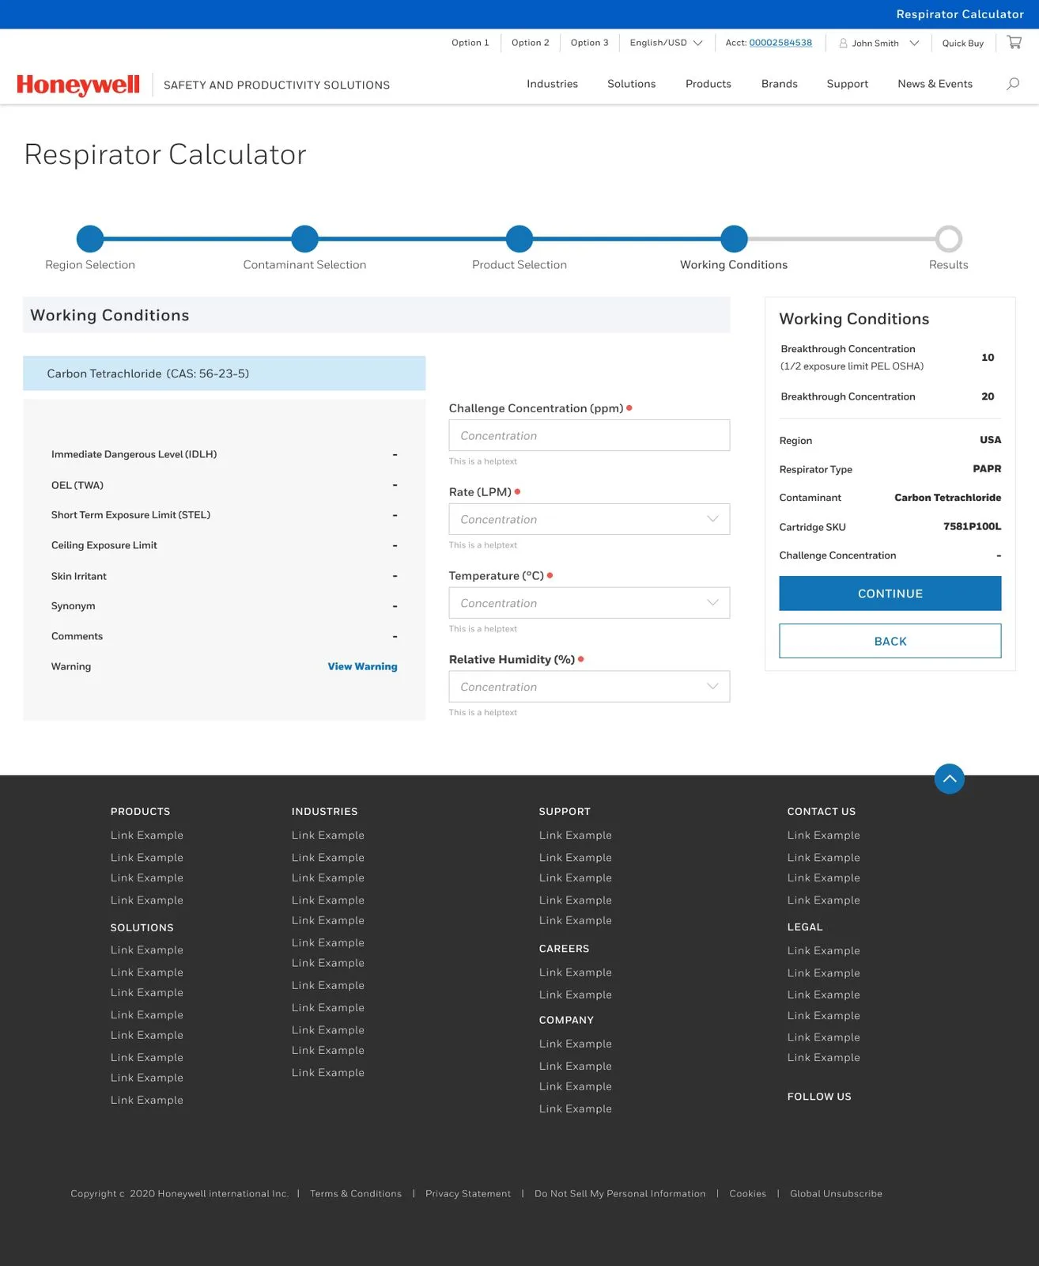This screenshot has width=1039, height=1266.
Task: Click the Challenge Concentration input field
Action: 589,435
